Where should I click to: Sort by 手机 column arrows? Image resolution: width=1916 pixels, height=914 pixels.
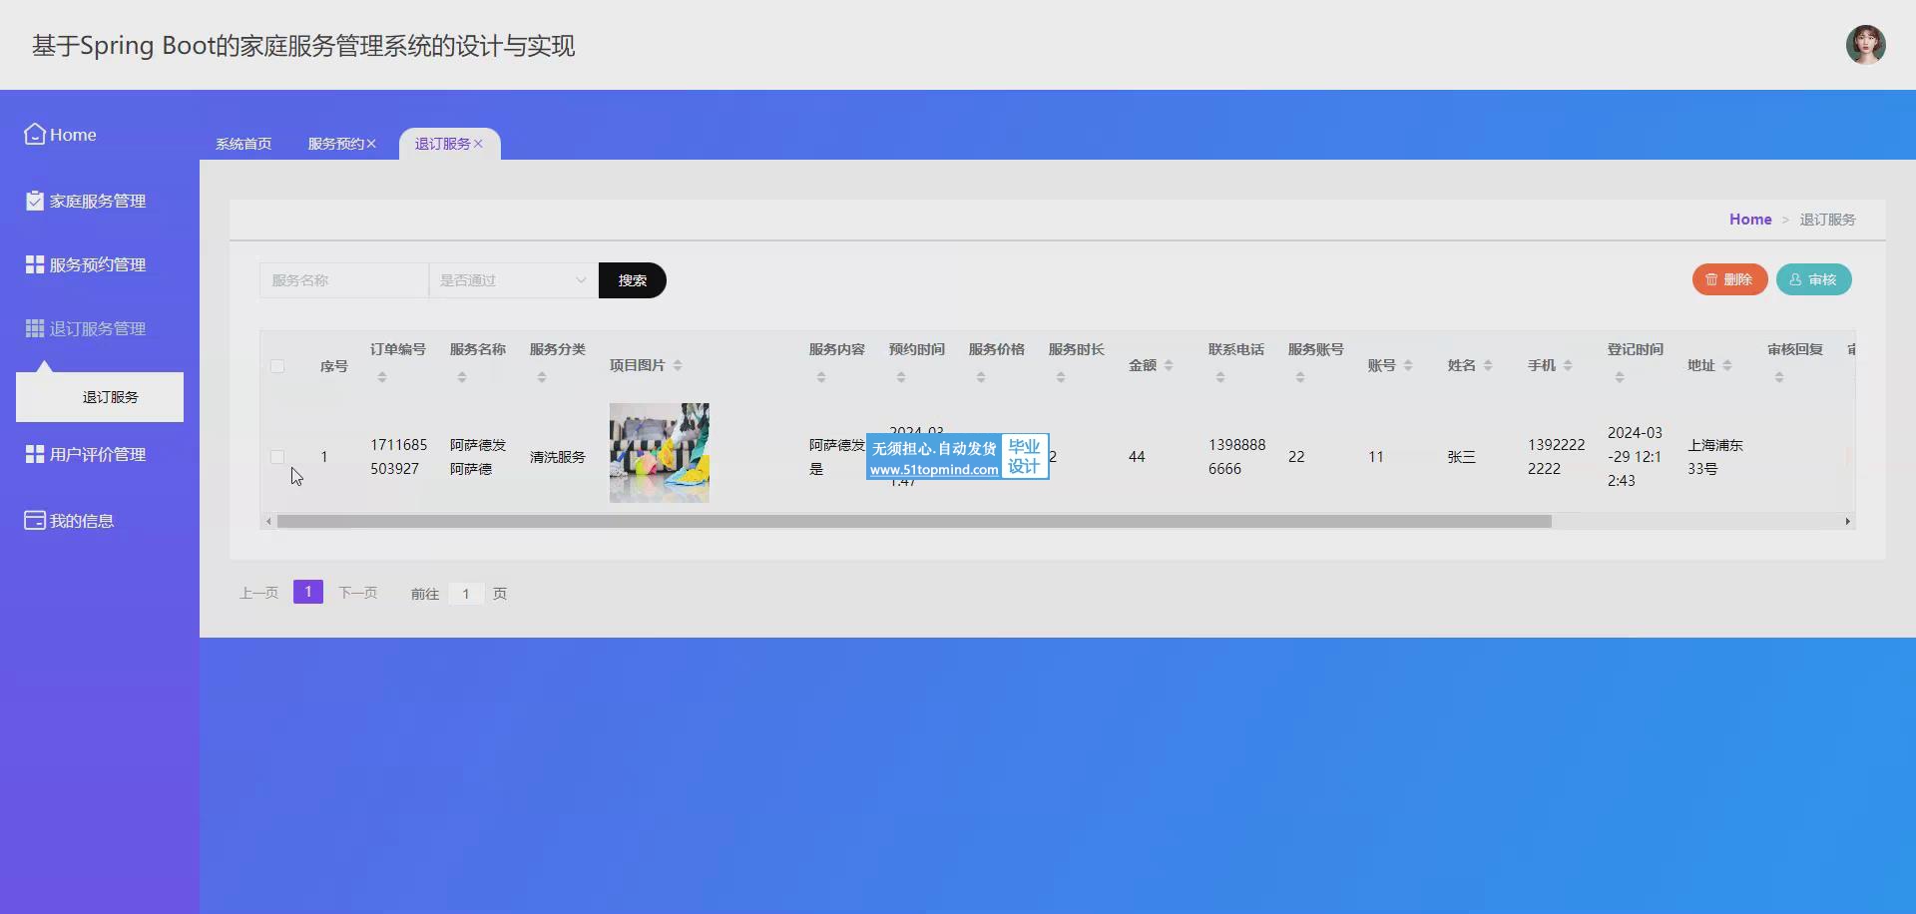coord(1568,365)
